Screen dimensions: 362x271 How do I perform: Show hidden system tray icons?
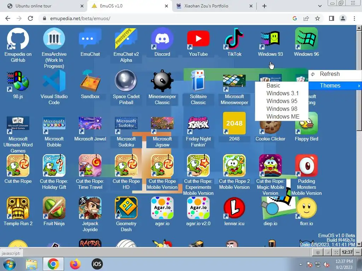300,264
